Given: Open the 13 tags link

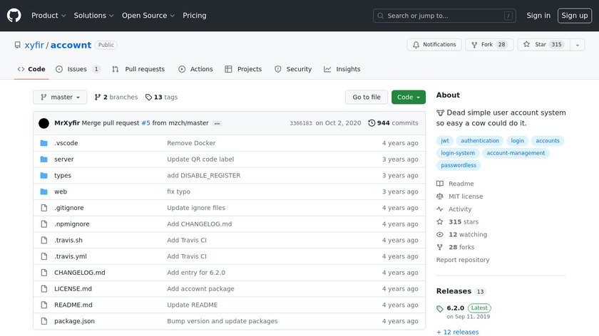Looking at the screenshot, I should [161, 98].
